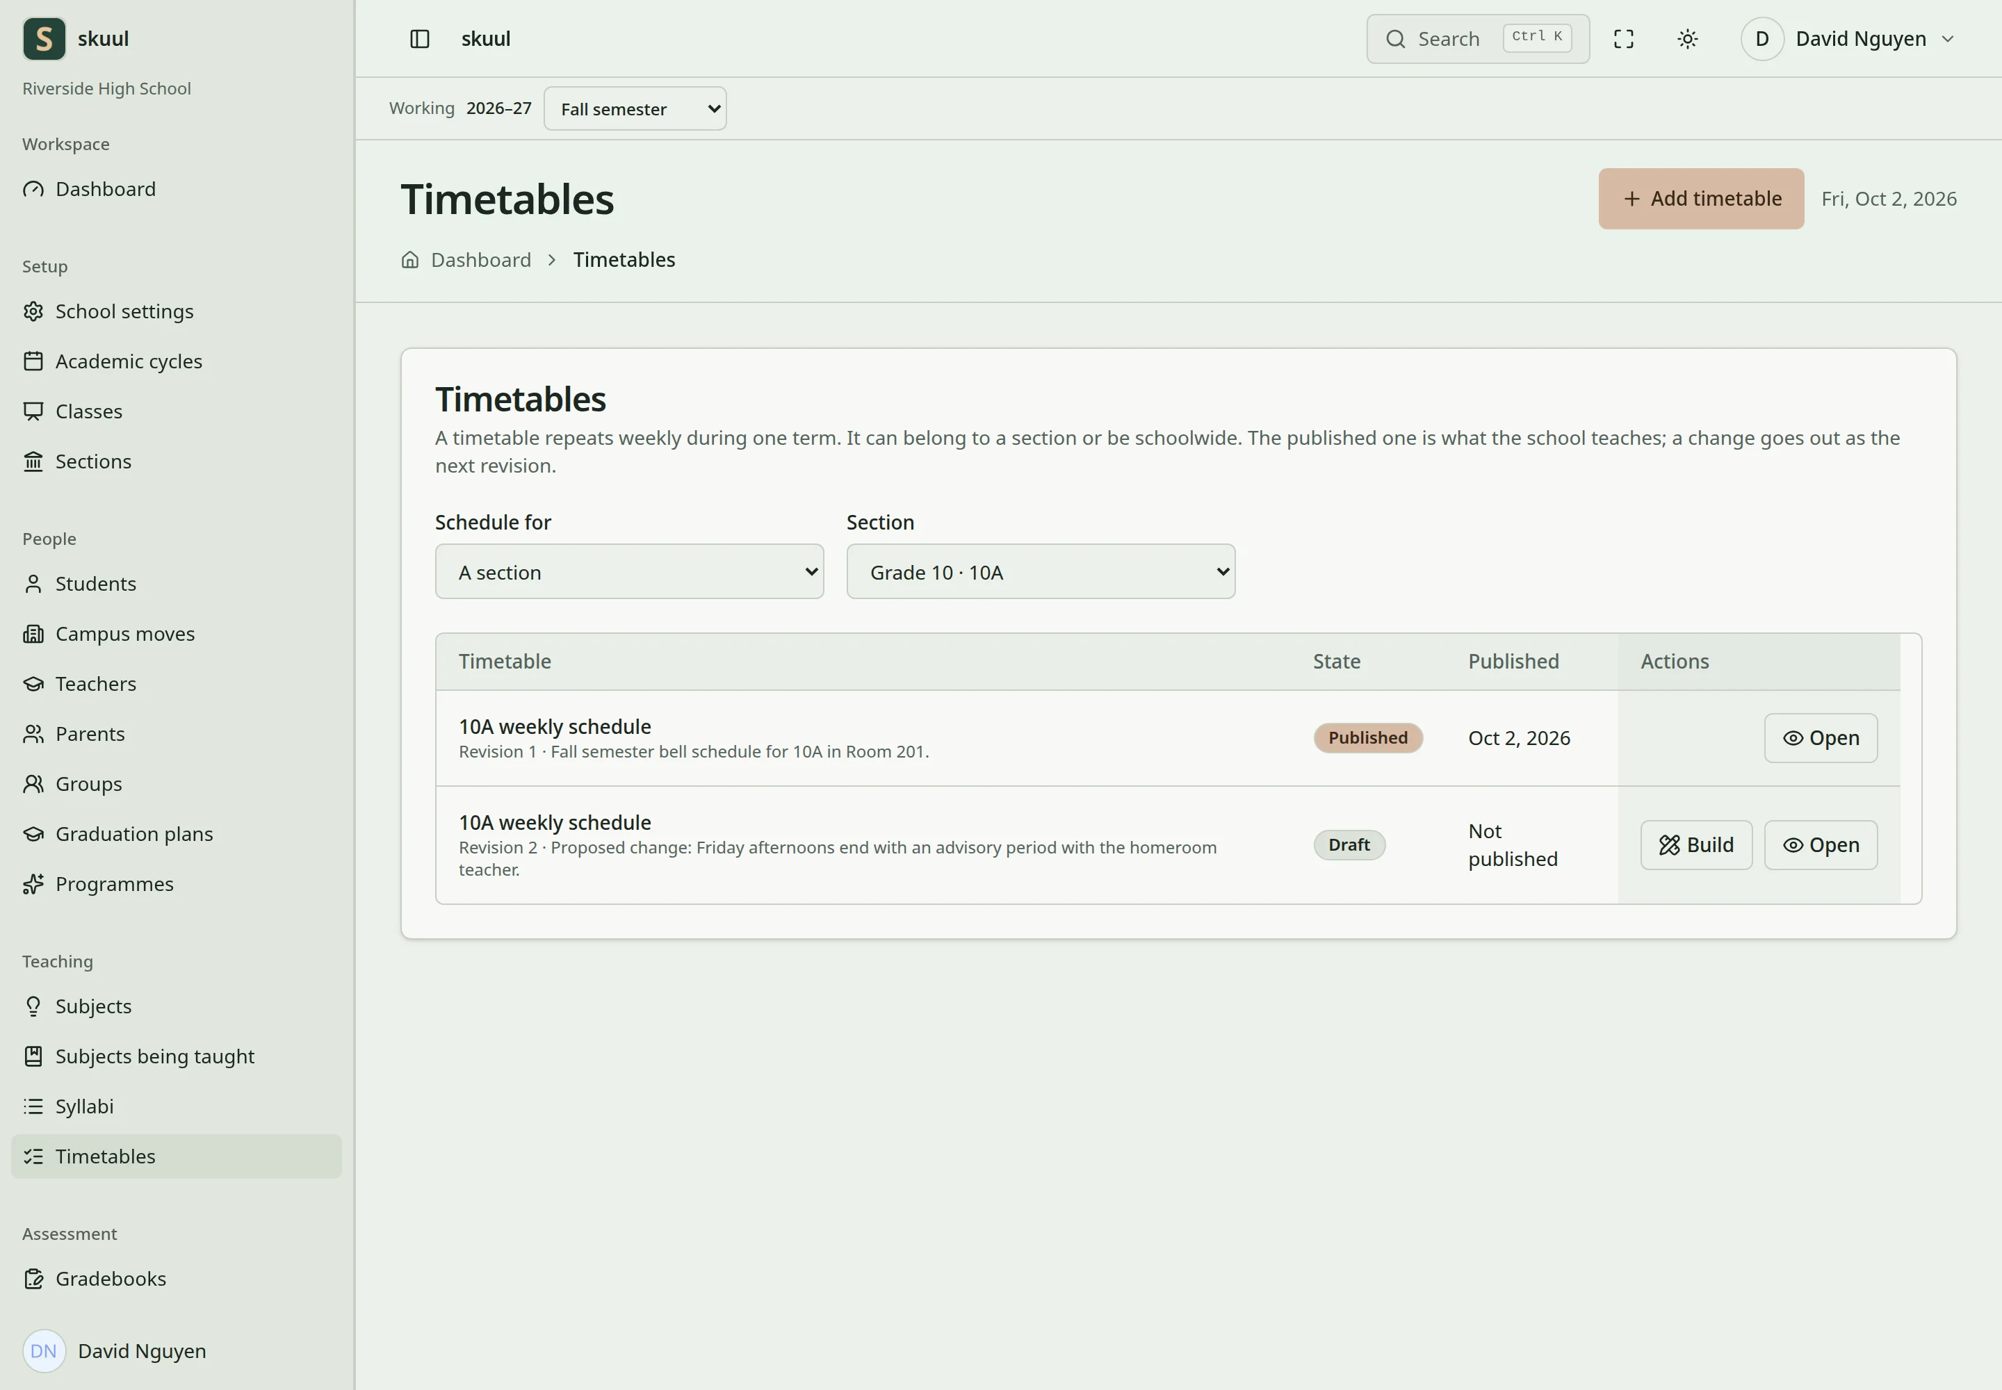This screenshot has height=1390, width=2002.
Task: Click the Draft state badge
Action: (1349, 846)
